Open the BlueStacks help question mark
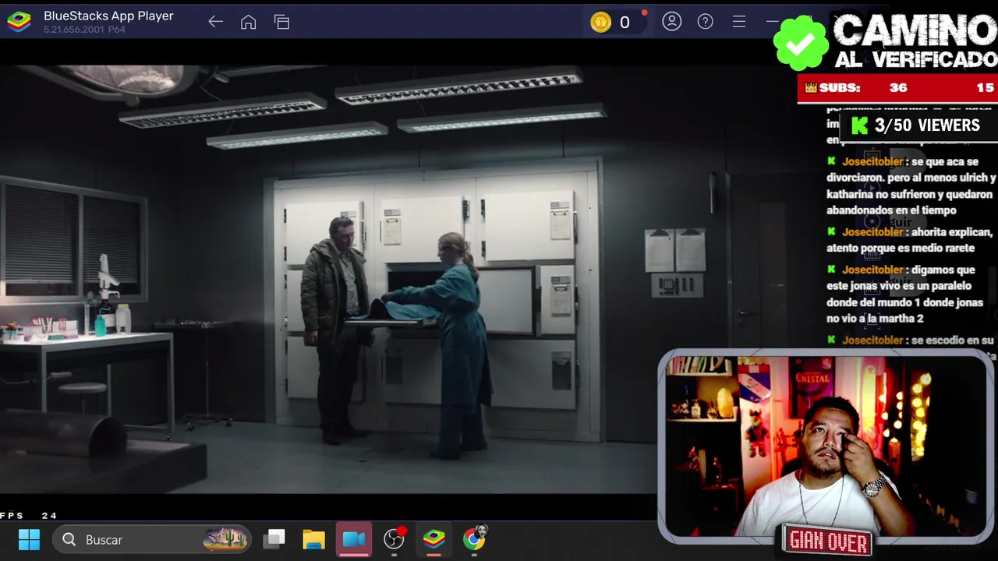The width and height of the screenshot is (998, 561). pos(706,22)
